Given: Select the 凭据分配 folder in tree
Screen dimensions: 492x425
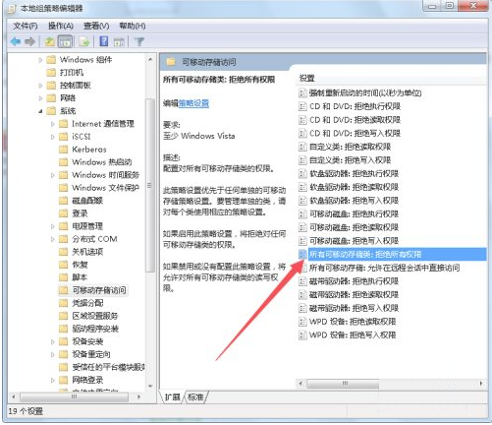Looking at the screenshot, I should click(87, 303).
